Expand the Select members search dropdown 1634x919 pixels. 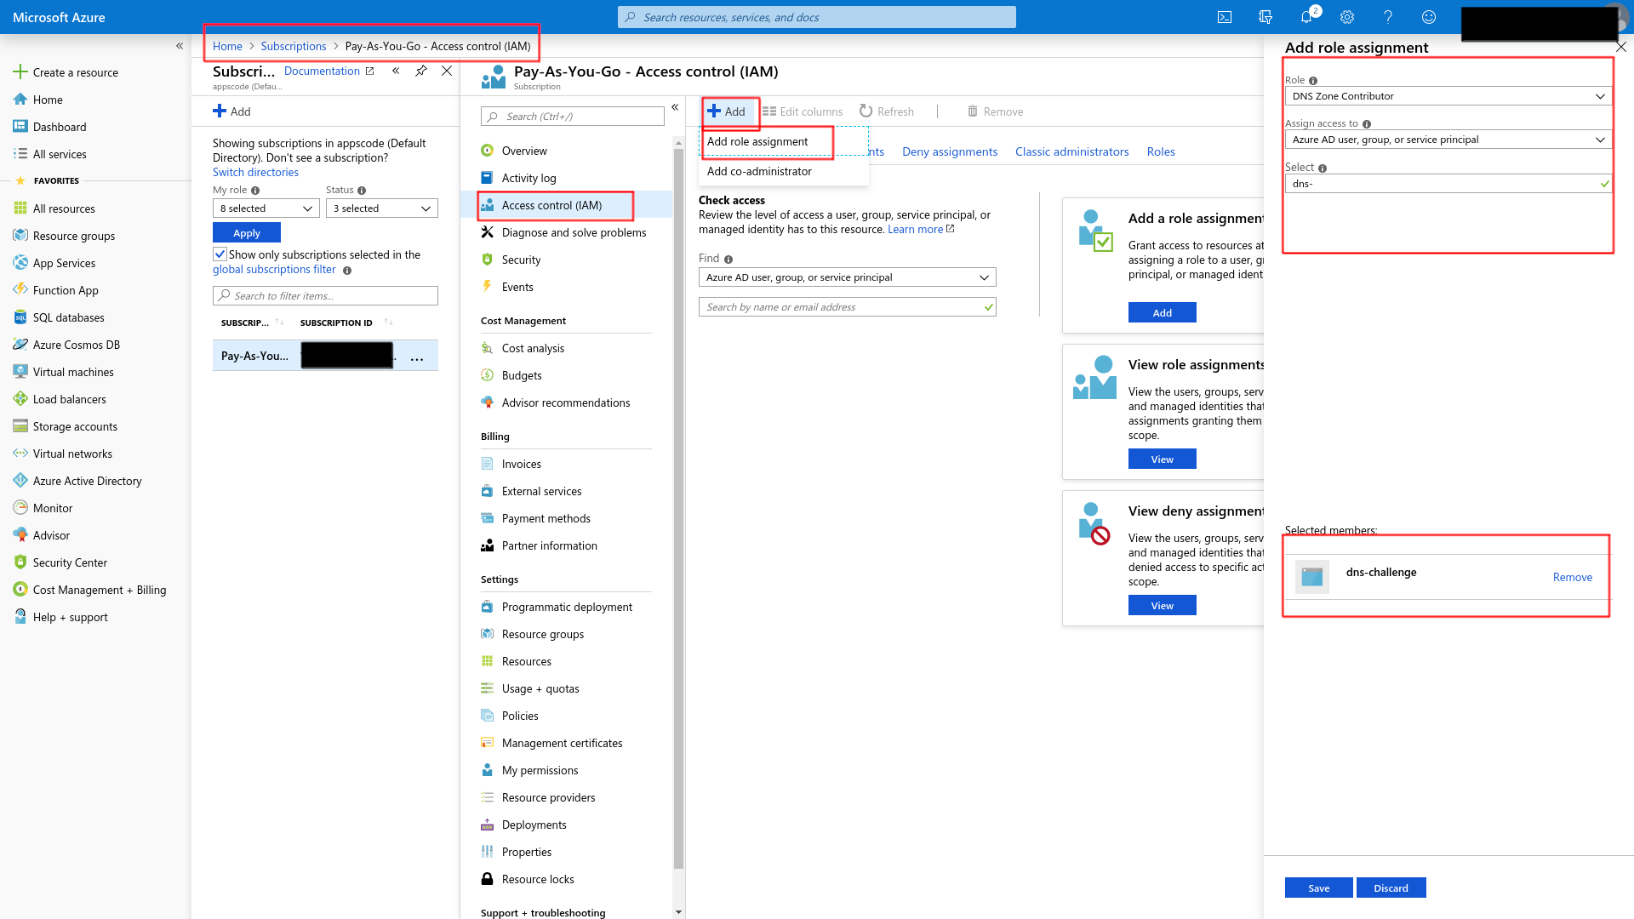click(1448, 183)
